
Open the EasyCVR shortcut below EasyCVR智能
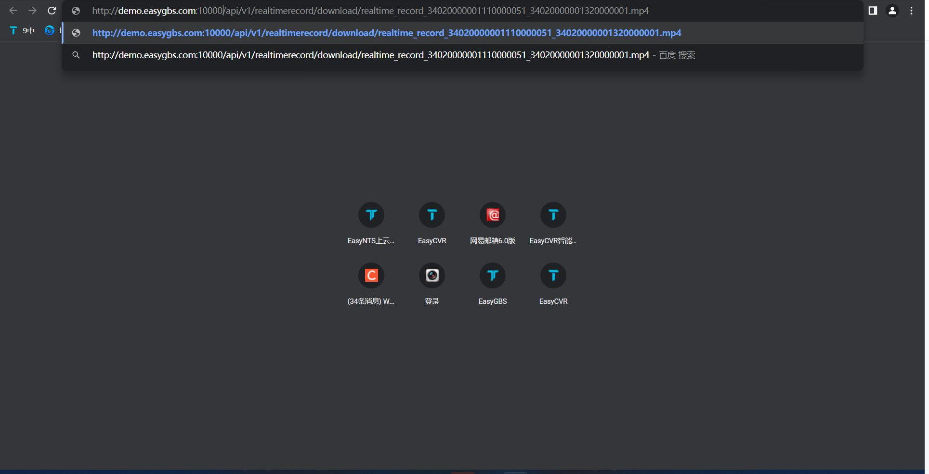click(x=553, y=284)
